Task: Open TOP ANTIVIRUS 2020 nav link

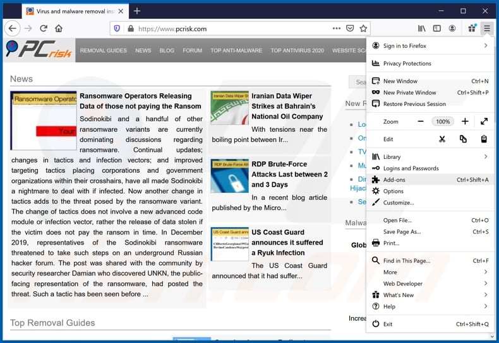Action: point(298,50)
